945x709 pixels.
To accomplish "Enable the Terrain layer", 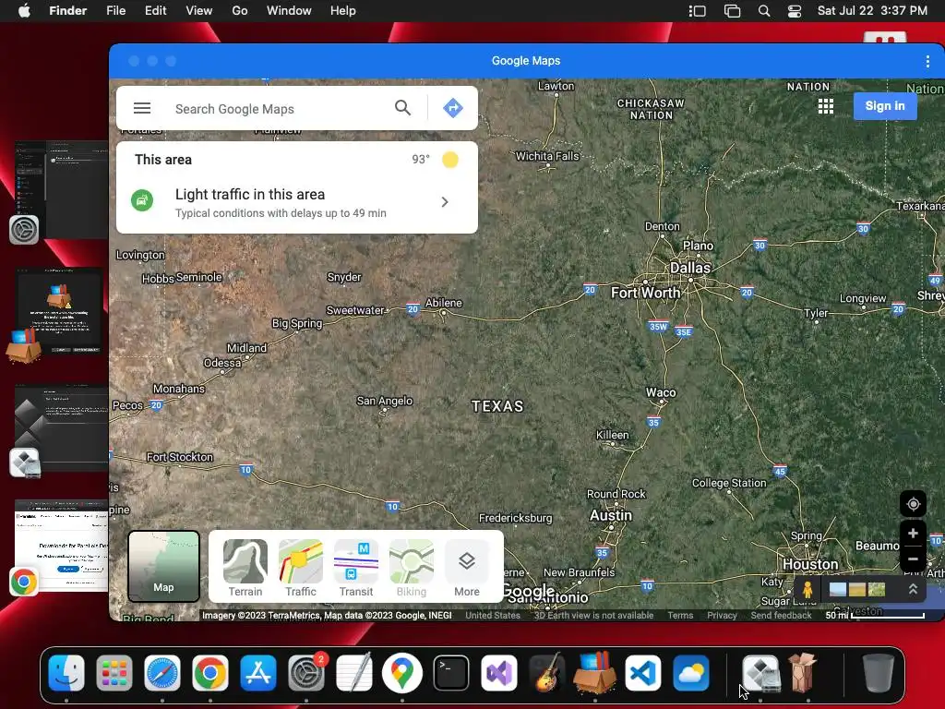I will click(245, 568).
